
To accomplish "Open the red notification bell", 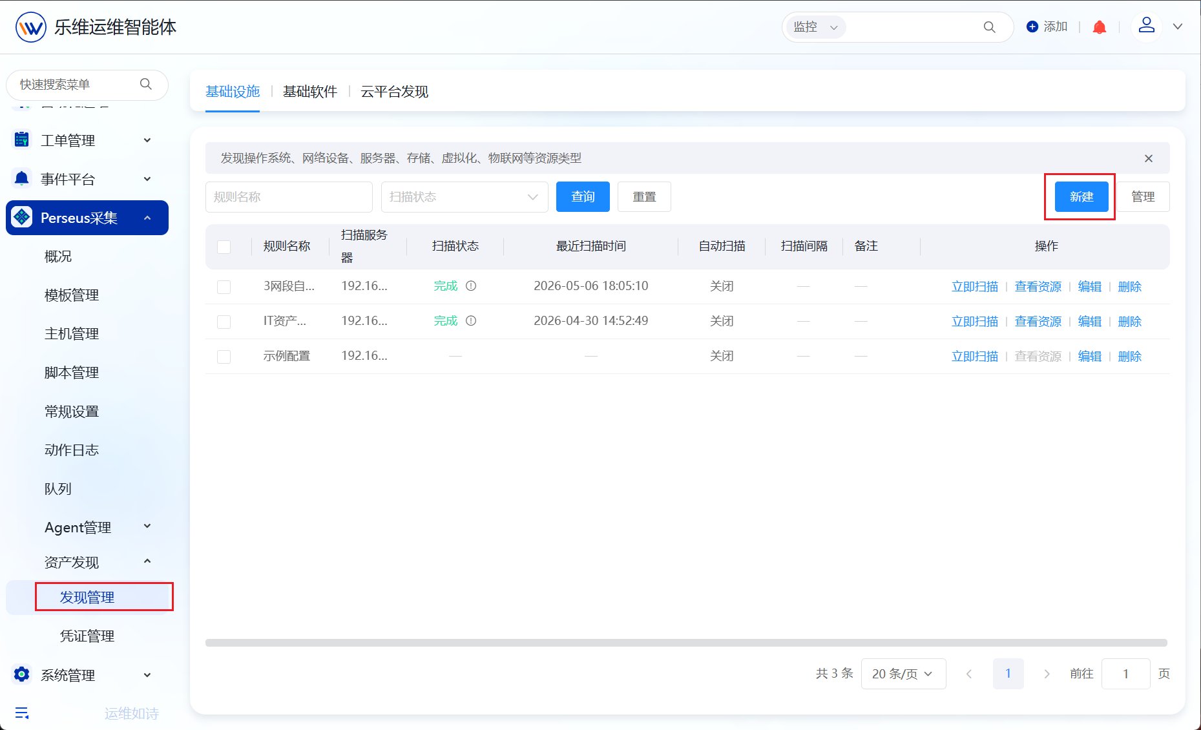I will click(1099, 27).
